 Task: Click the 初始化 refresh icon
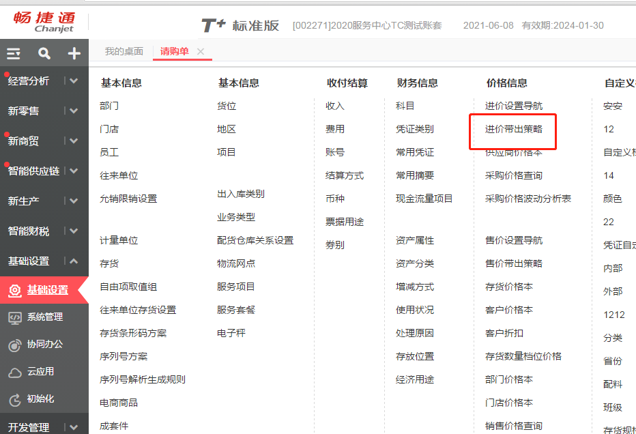coord(15,400)
